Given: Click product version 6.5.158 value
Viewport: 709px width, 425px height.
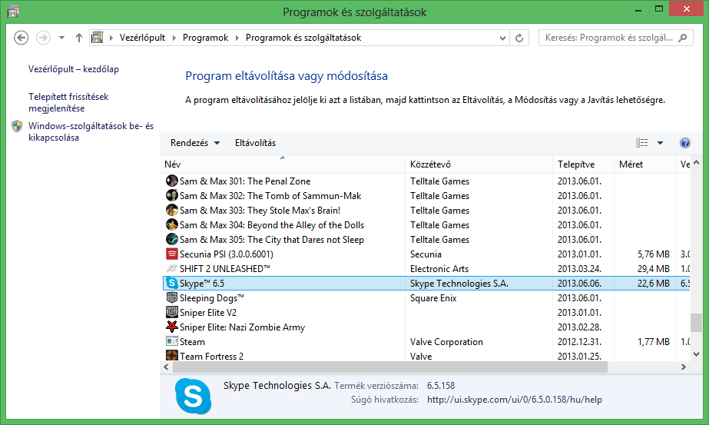Looking at the screenshot, I should click(441, 386).
